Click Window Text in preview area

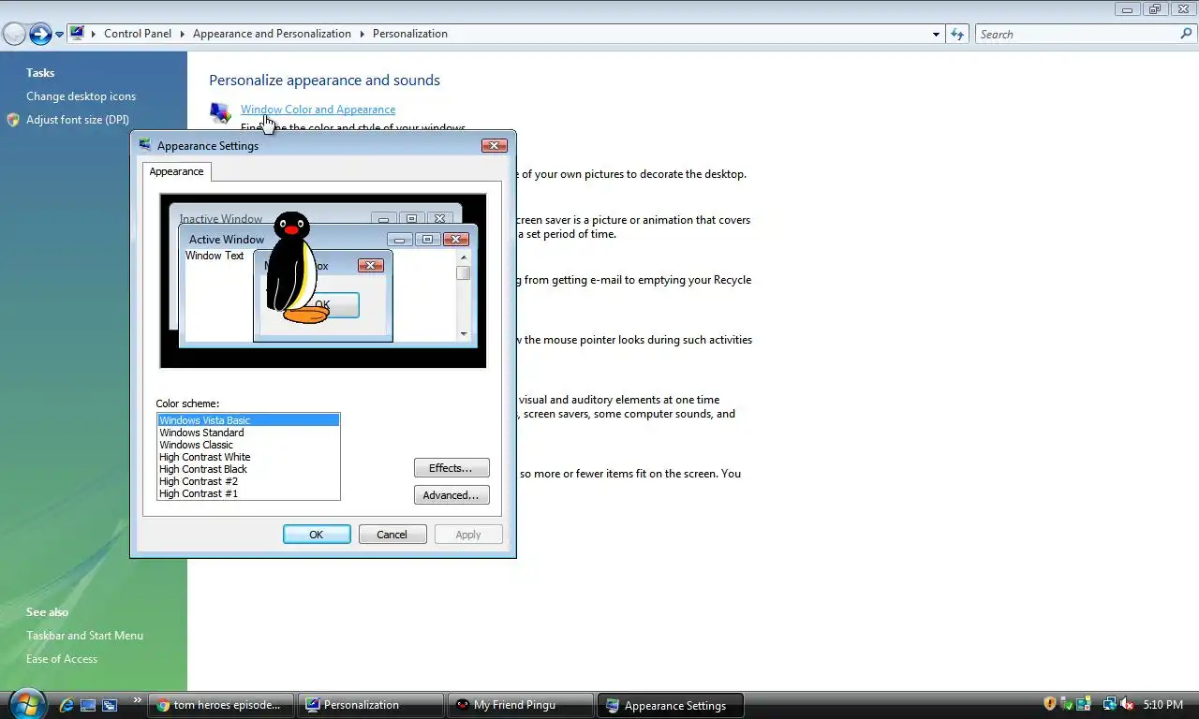pos(215,256)
